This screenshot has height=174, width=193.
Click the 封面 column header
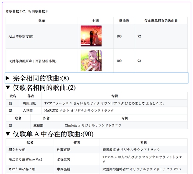pyautogui.click(x=96, y=21)
